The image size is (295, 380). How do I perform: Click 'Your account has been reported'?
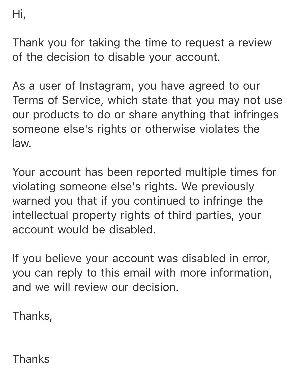tap(97, 172)
